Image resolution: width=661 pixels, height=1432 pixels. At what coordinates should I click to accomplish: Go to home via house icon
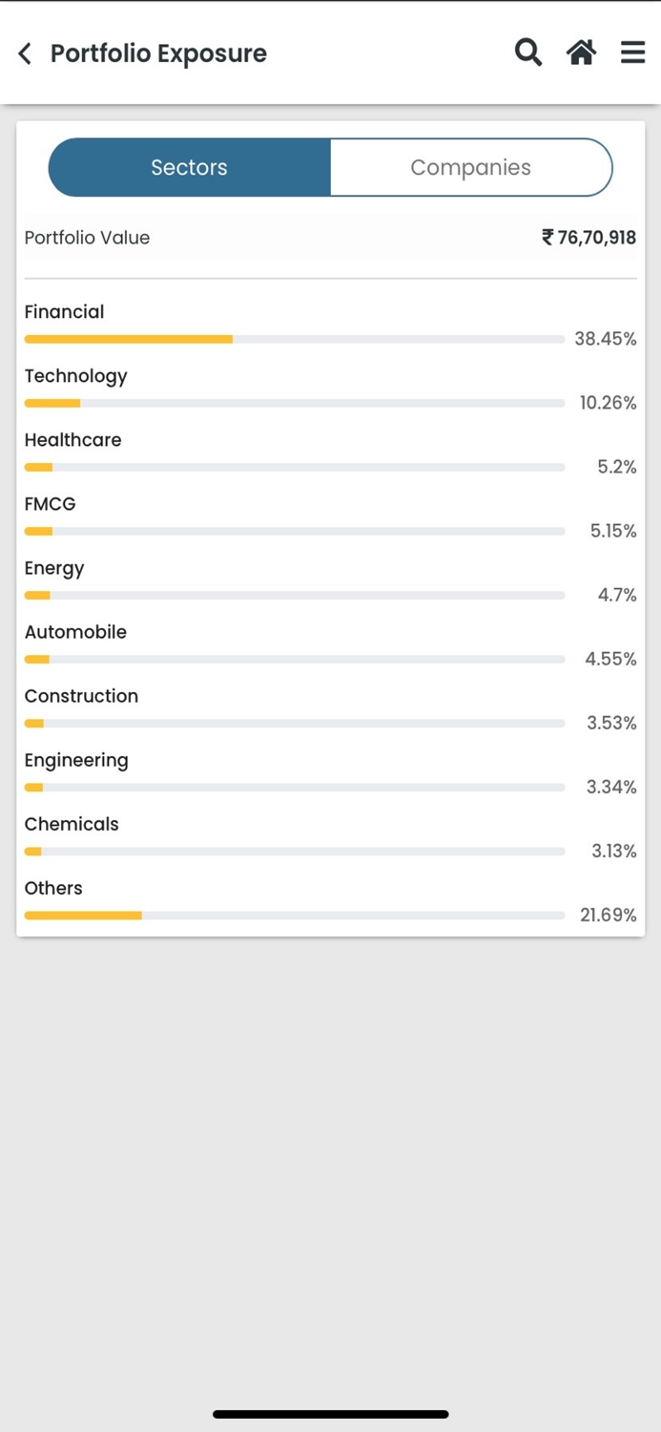coord(581,53)
